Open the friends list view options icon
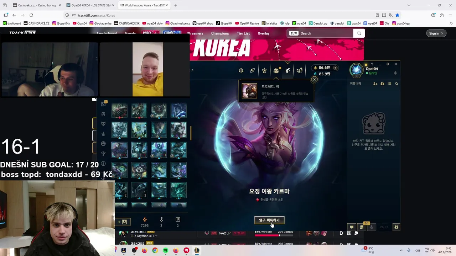The image size is (456, 256). (389, 84)
